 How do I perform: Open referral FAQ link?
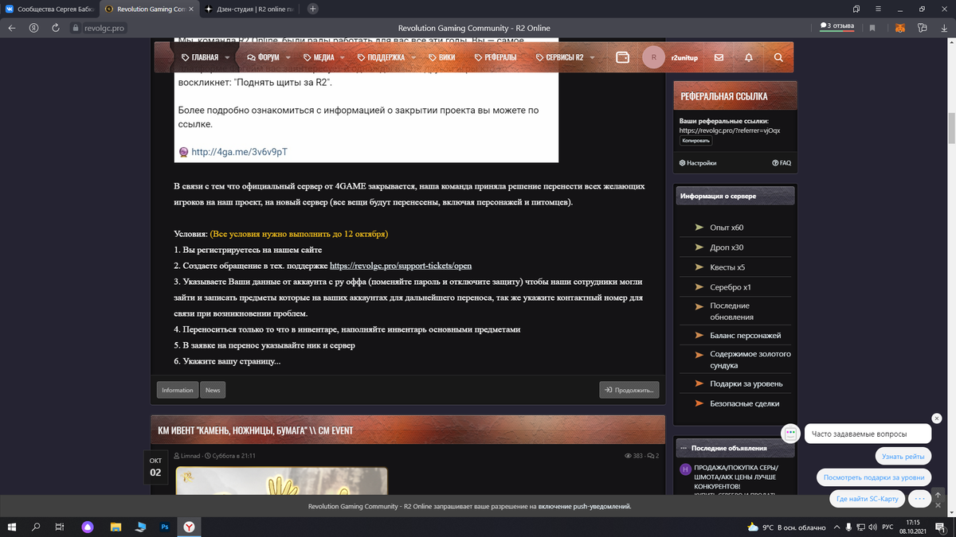[x=782, y=163]
